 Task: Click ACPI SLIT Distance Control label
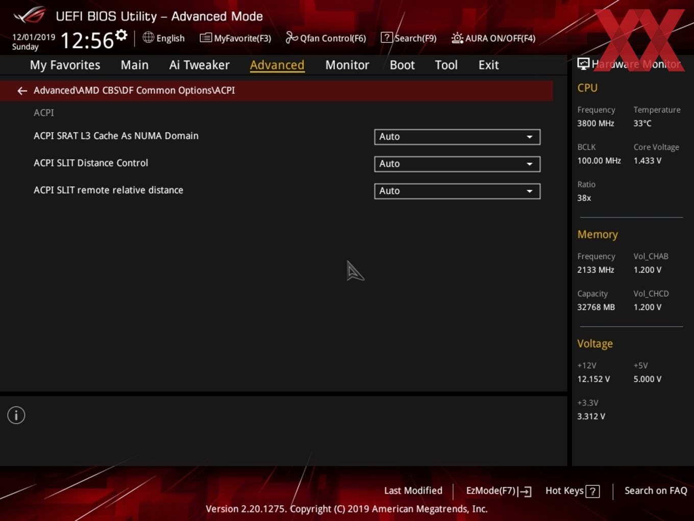[91, 163]
